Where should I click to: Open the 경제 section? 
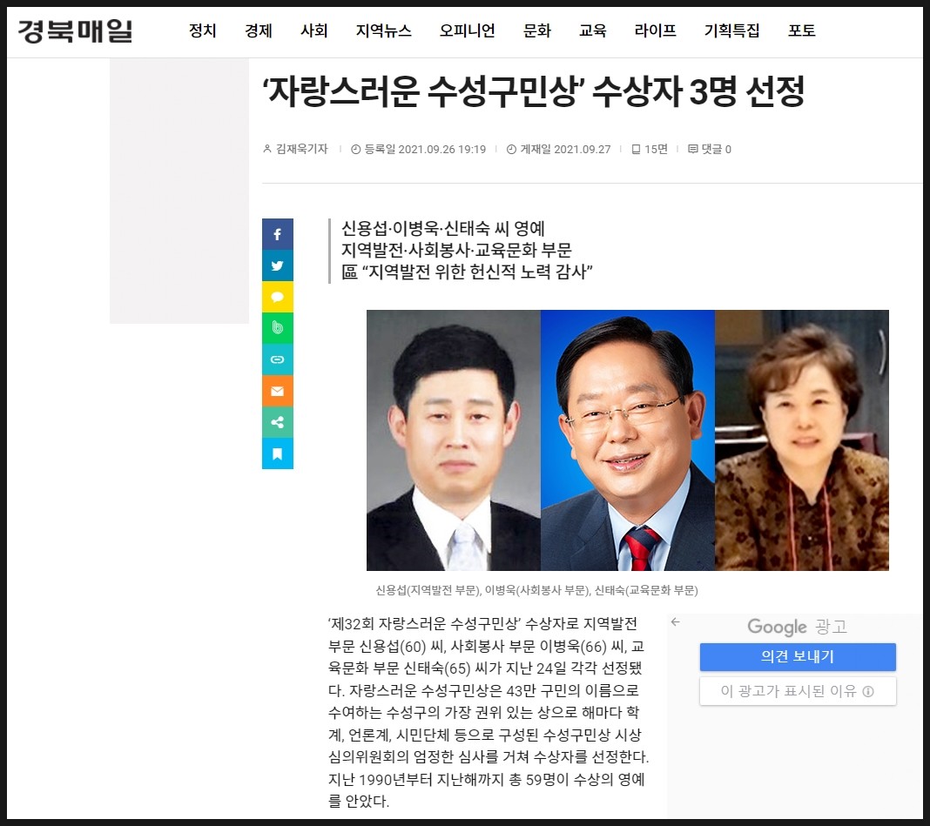[259, 31]
